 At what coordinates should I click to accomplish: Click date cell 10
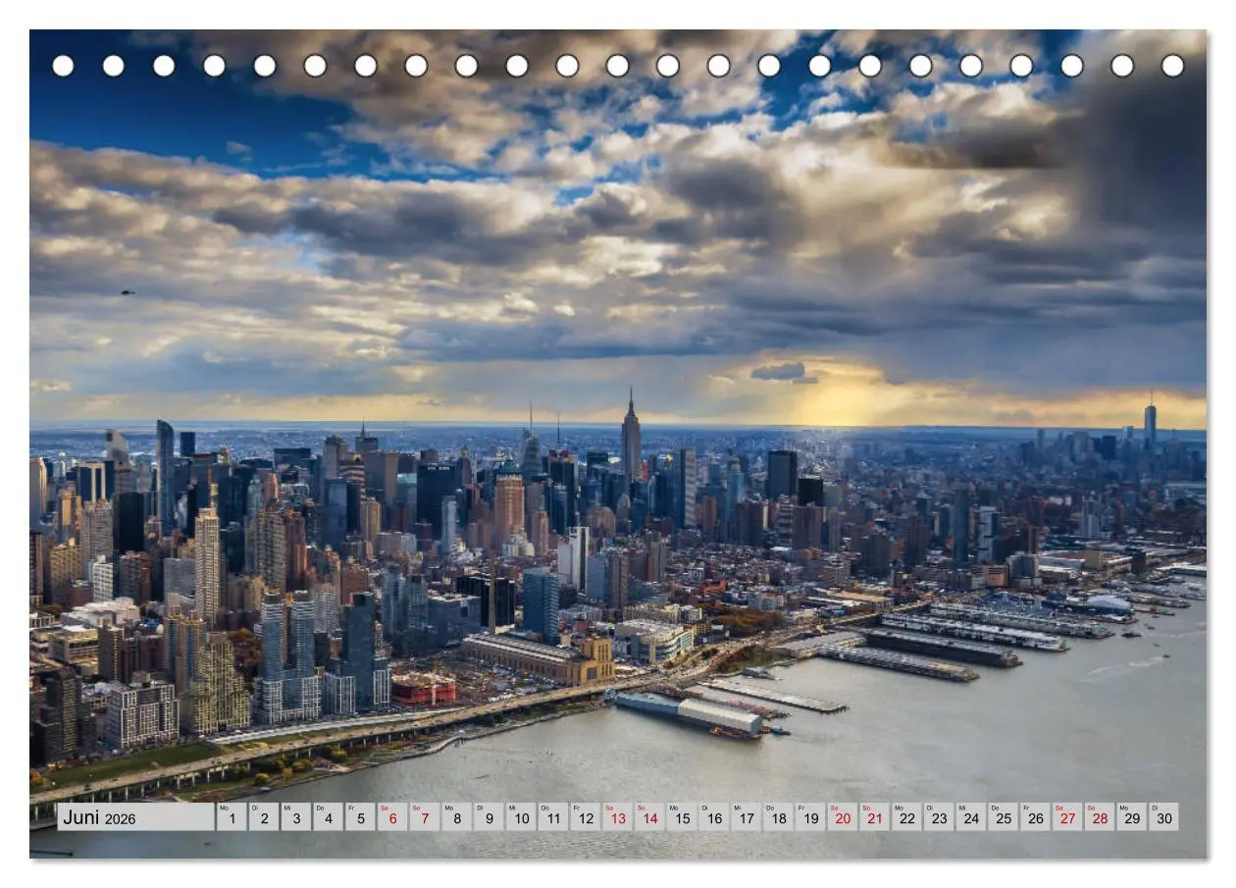click(521, 817)
